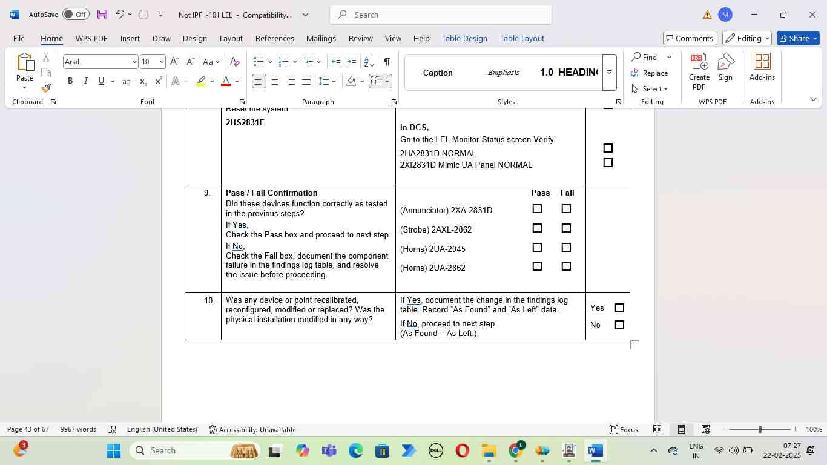Open File Explorer from the taskbar
This screenshot has height=465, width=827.
[x=489, y=450]
